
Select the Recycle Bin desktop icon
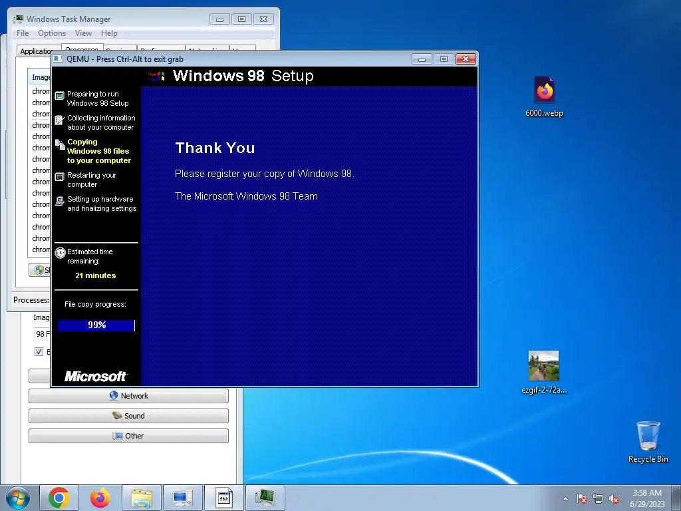point(648,442)
